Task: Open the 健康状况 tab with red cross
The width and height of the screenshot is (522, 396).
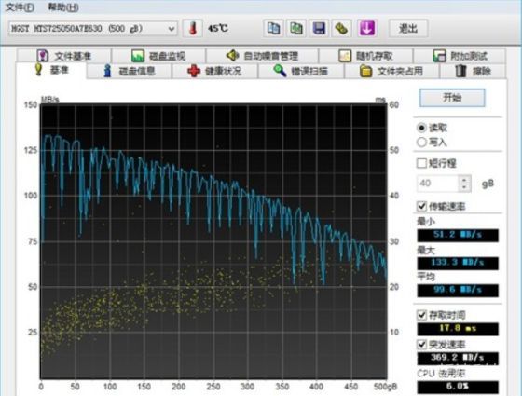Action: 214,71
